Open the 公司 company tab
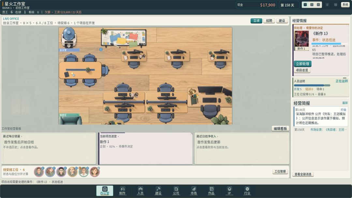This screenshot has width=352, height=198. 176,191
